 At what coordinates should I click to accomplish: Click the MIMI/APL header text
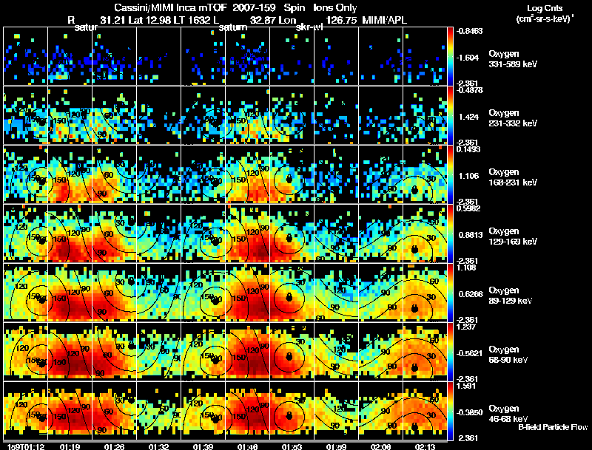(x=384, y=21)
